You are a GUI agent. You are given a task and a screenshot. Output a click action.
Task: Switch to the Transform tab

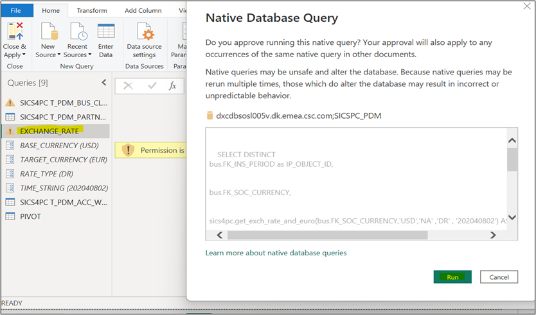(92, 11)
